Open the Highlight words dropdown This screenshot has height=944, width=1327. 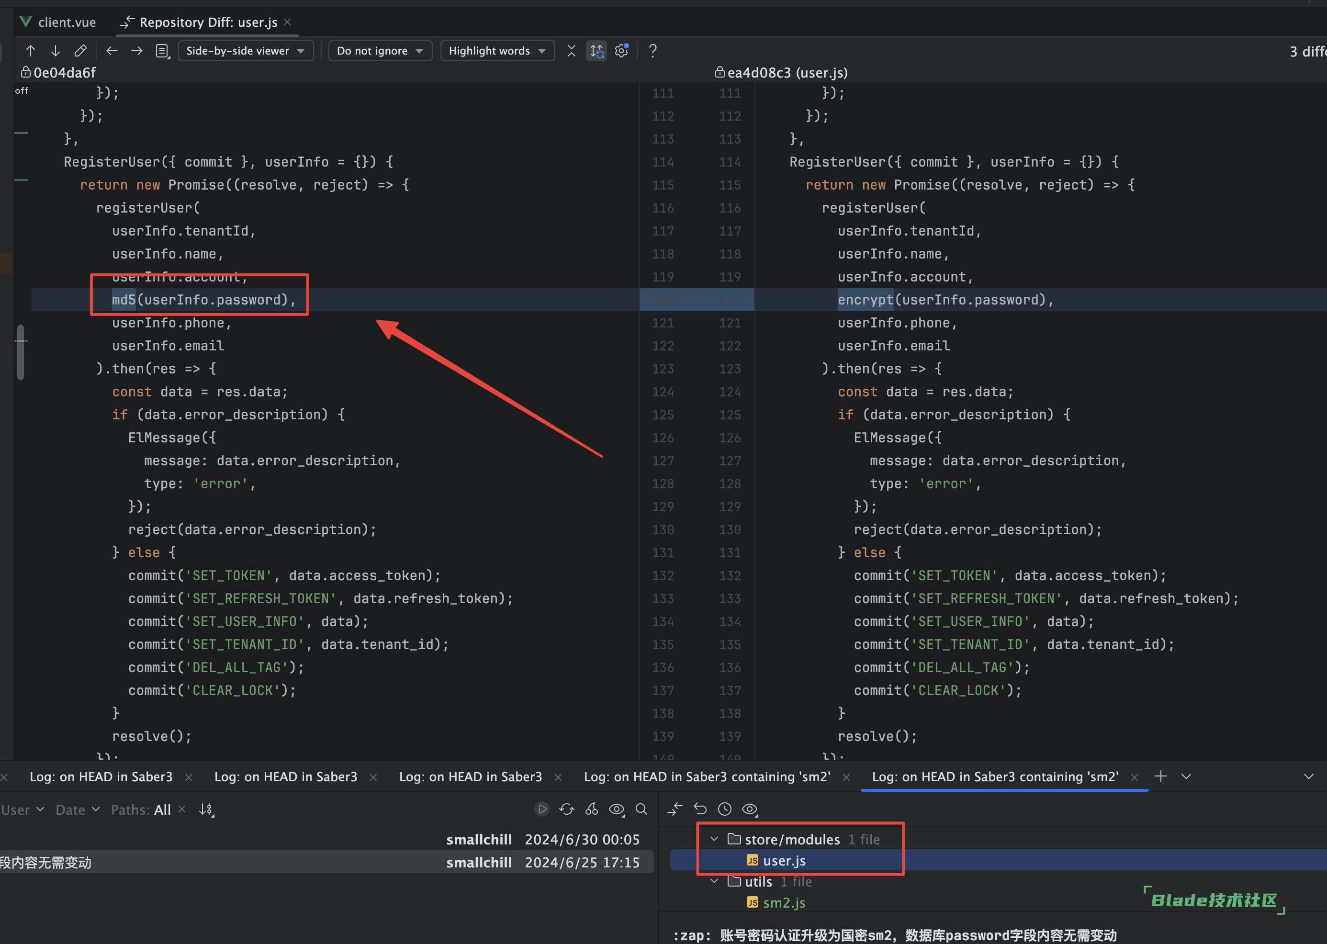click(x=497, y=51)
